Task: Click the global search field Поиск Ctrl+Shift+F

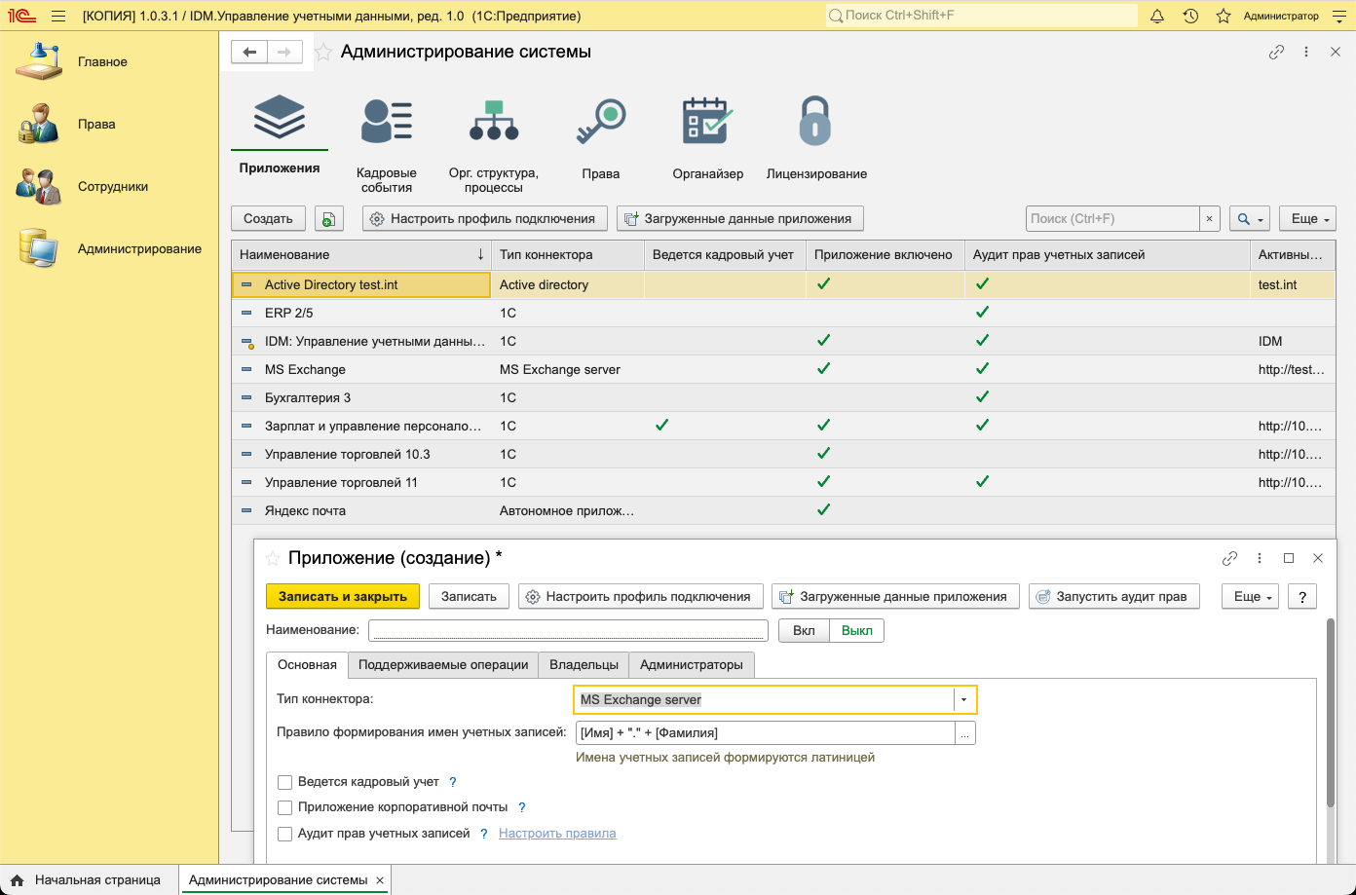Action: pyautogui.click(x=981, y=16)
